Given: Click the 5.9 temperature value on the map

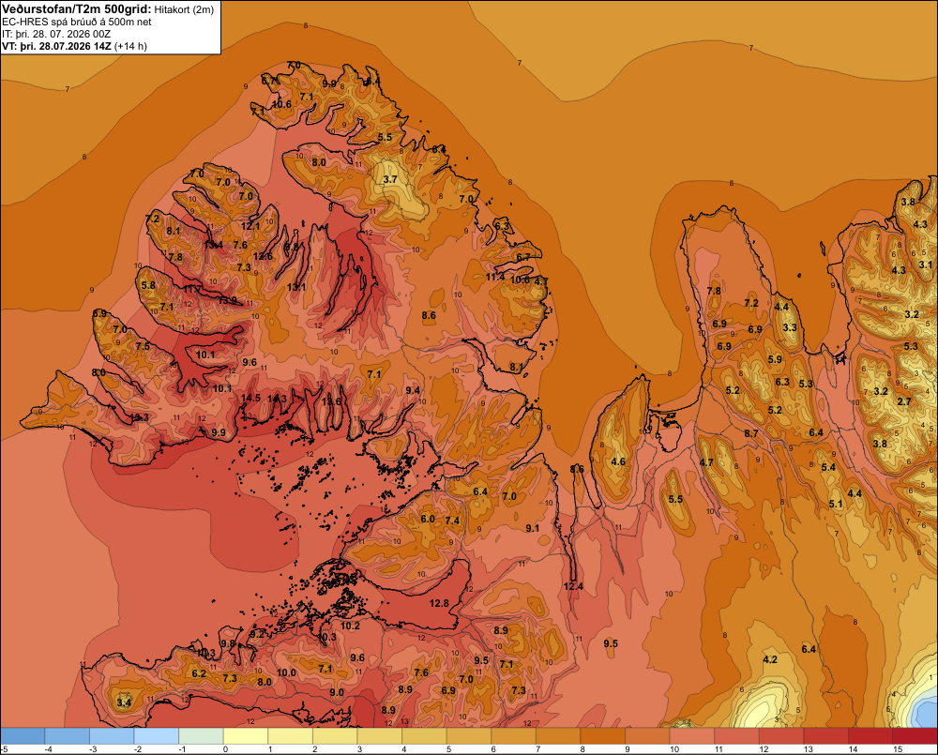Looking at the screenshot, I should [x=775, y=359].
